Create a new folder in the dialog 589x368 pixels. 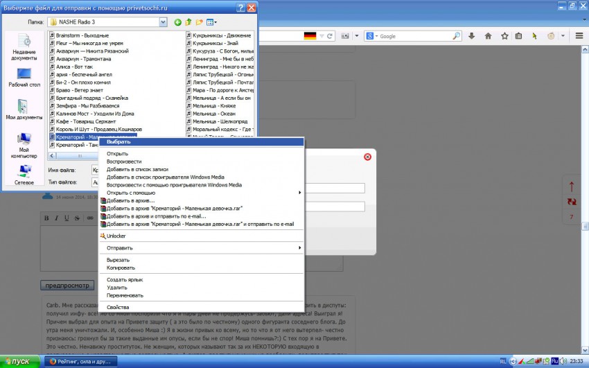click(x=199, y=22)
